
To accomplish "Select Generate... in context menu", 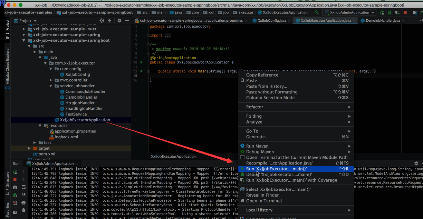I will tap(296, 137).
